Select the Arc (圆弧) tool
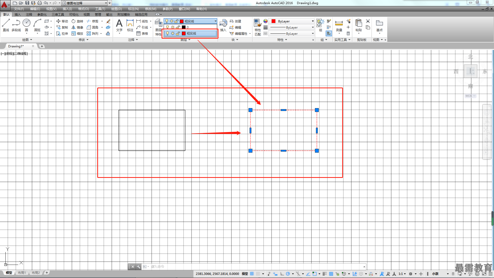This screenshot has height=278, width=494. [37, 25]
